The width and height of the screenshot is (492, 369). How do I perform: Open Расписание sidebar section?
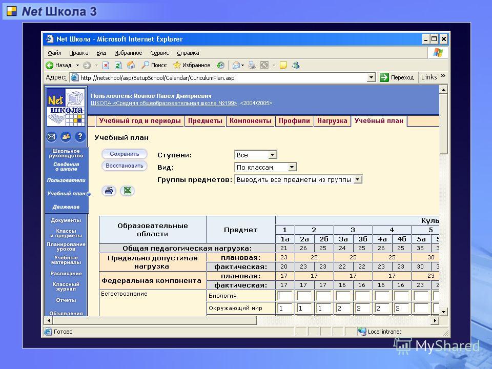click(x=66, y=273)
